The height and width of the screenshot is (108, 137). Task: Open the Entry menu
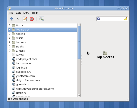pos(26,13)
